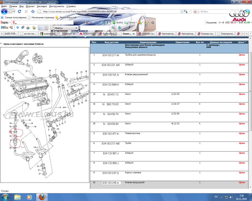Click the EN language indicator in tray
The width and height of the screenshot is (252, 201).
[216, 197]
